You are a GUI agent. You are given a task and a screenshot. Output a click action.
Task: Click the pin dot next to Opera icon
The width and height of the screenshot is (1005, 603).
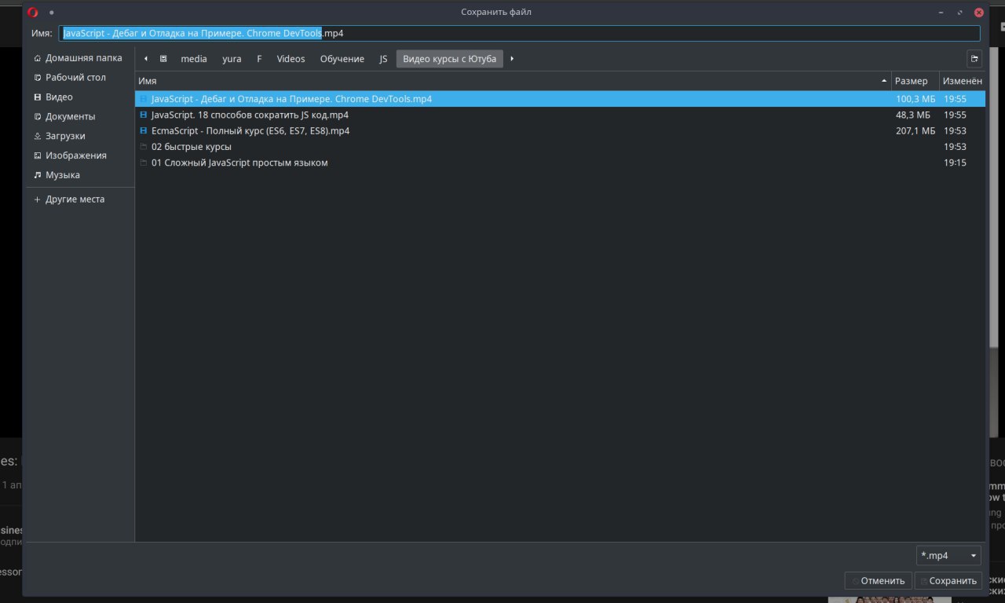tap(52, 13)
